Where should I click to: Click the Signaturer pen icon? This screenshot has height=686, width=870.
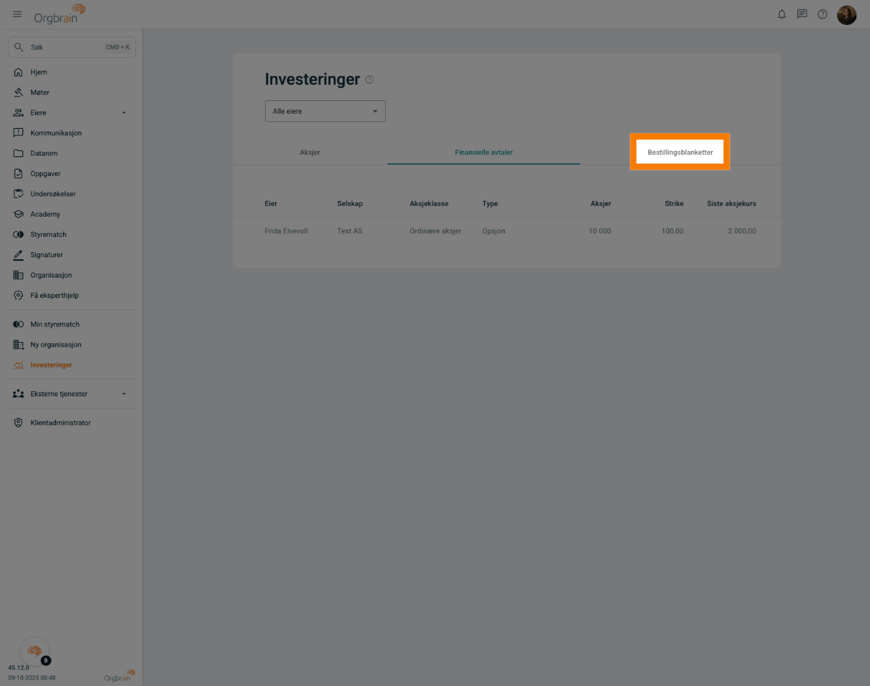point(18,255)
